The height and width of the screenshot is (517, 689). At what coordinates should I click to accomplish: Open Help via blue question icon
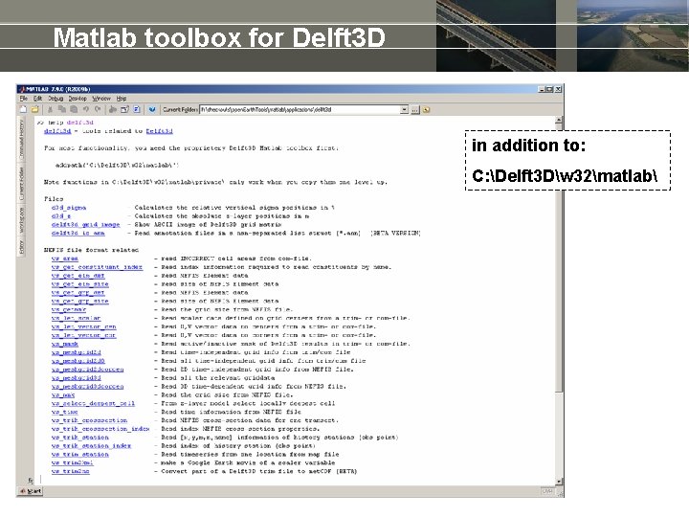point(152,109)
